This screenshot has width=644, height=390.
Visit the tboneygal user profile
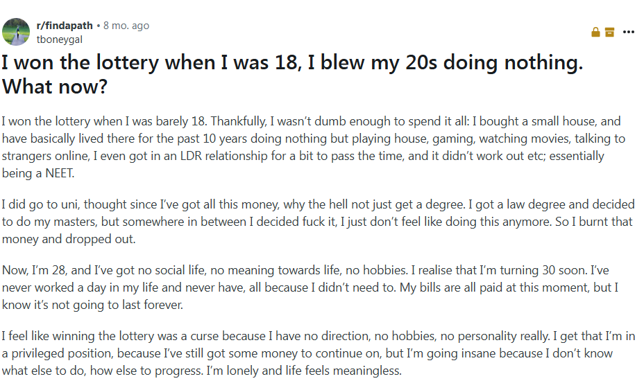point(58,39)
